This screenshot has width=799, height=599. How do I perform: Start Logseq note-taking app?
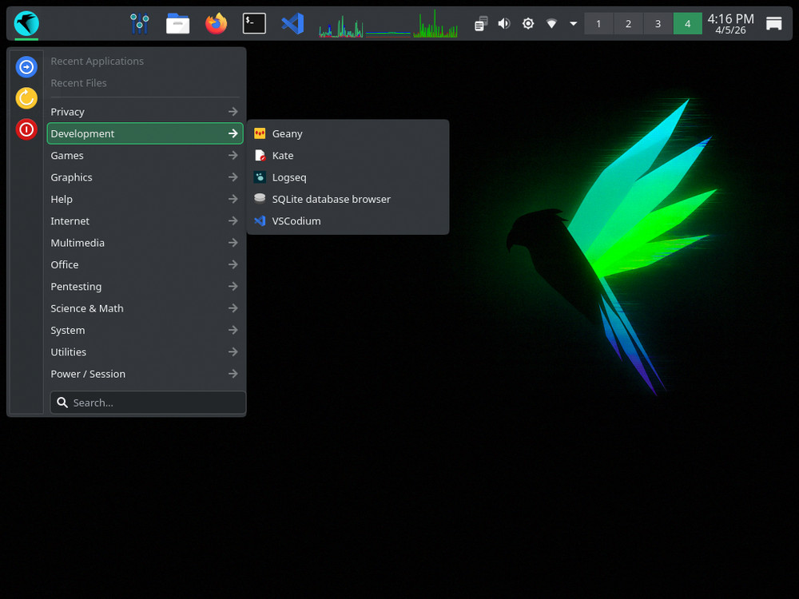pos(288,177)
